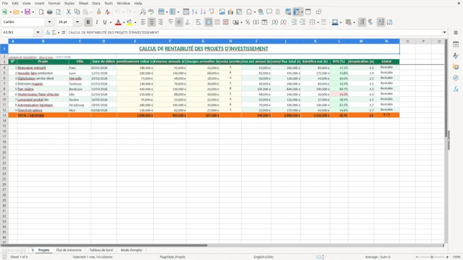
Task: Add decimal place icon
Action: (x=274, y=22)
